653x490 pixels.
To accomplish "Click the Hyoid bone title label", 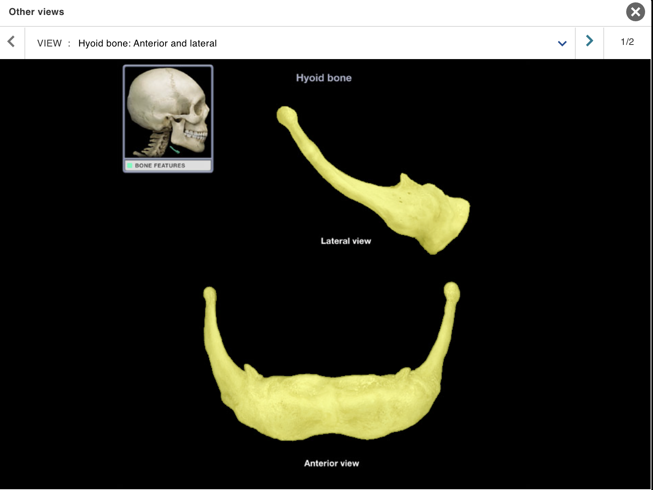I will coord(323,78).
